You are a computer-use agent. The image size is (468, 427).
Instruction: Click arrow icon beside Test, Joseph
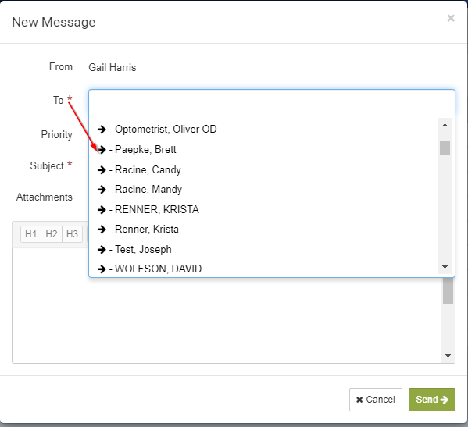102,249
